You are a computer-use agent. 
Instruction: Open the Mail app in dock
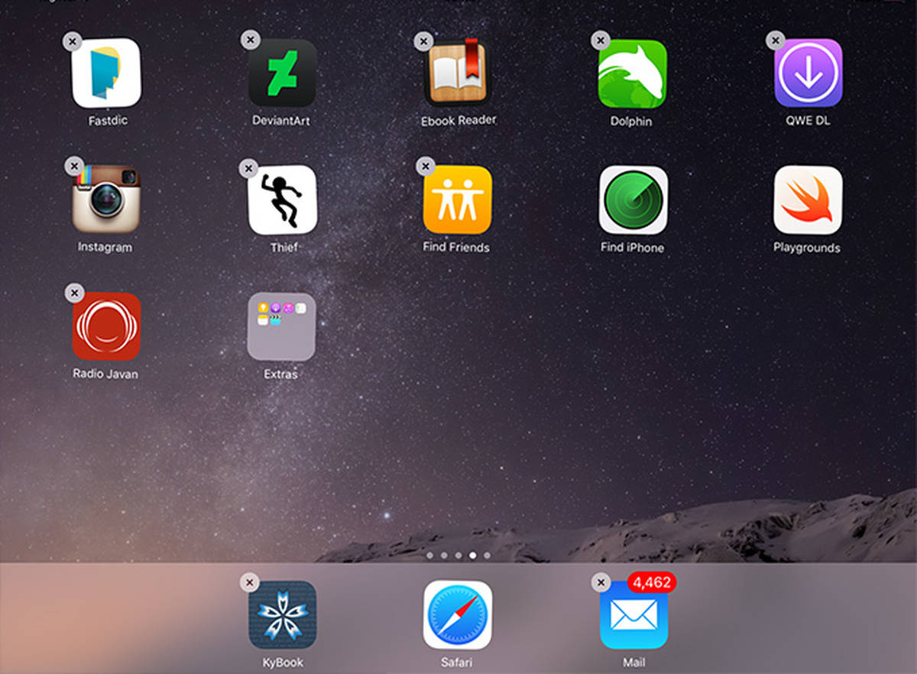633,615
